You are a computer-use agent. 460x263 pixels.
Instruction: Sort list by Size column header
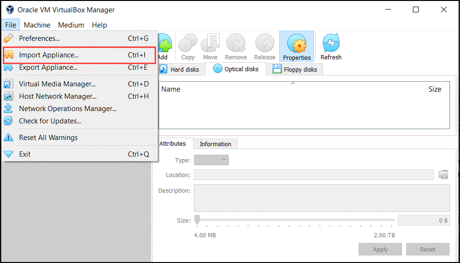pos(438,89)
